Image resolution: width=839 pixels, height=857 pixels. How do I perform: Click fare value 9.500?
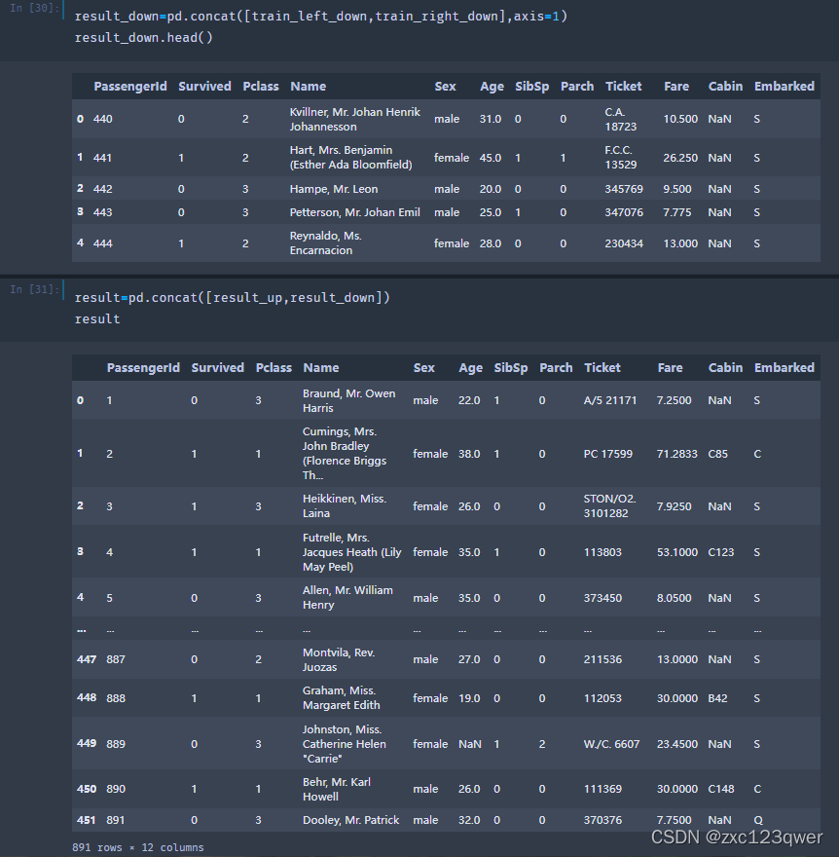pos(677,189)
